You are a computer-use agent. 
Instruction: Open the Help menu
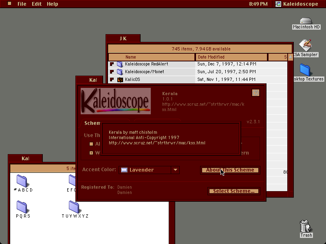pos(53,4)
